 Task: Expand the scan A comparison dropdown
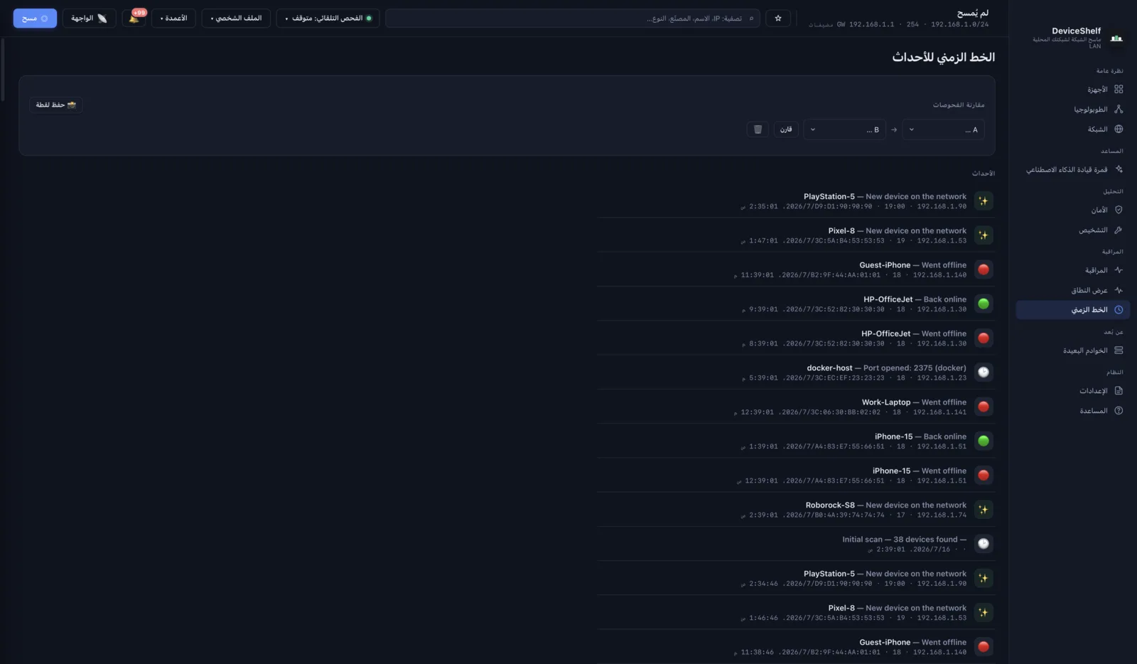click(943, 129)
